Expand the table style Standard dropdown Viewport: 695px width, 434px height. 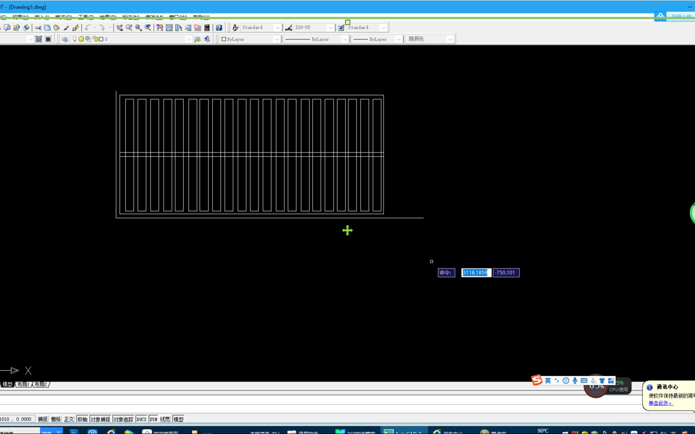click(x=383, y=27)
